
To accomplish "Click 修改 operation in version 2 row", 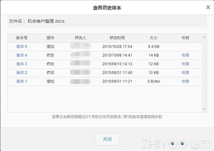I will pyautogui.click(x=50, y=73).
